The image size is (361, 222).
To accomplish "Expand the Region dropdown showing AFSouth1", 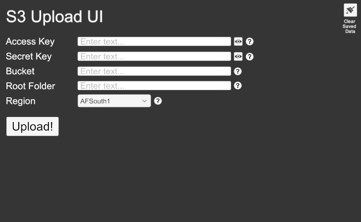I will (114, 101).
